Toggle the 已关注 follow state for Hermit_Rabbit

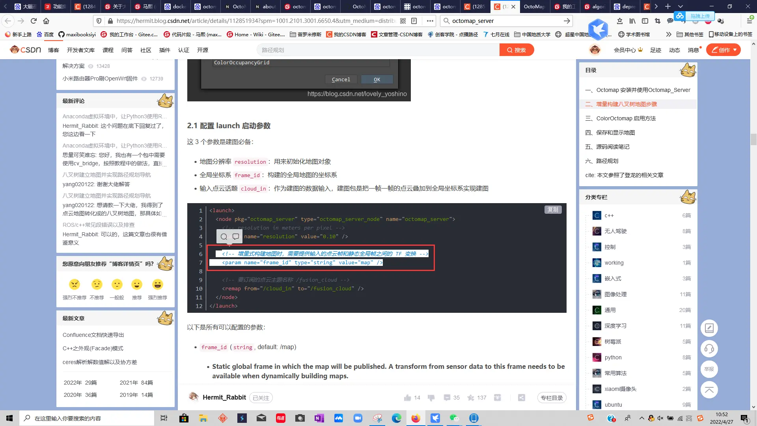(261, 398)
